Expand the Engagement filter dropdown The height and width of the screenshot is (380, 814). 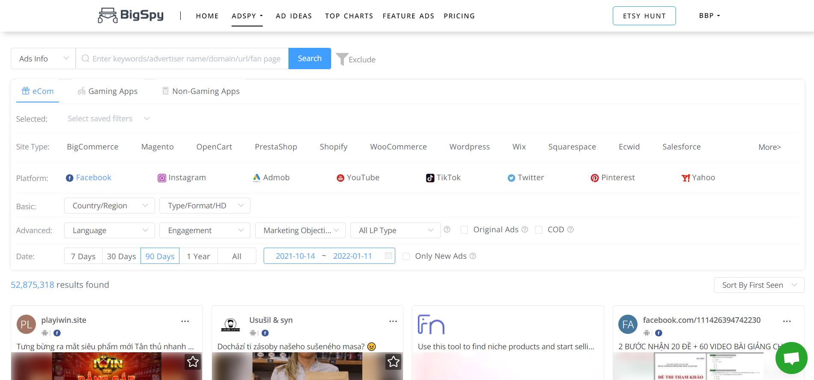pos(205,231)
